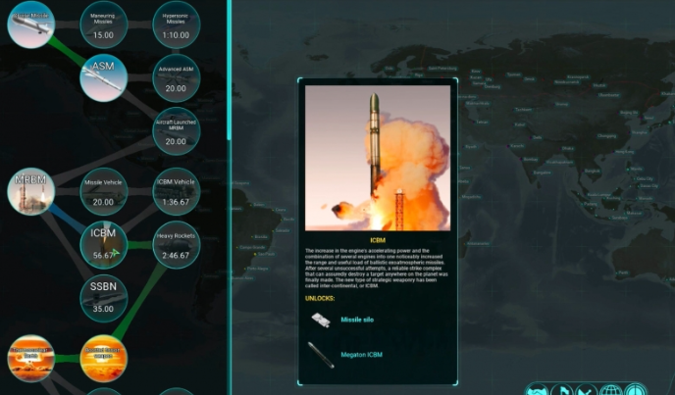
Task: Click the Megaton ICBM unlock label
Action: [x=361, y=355]
